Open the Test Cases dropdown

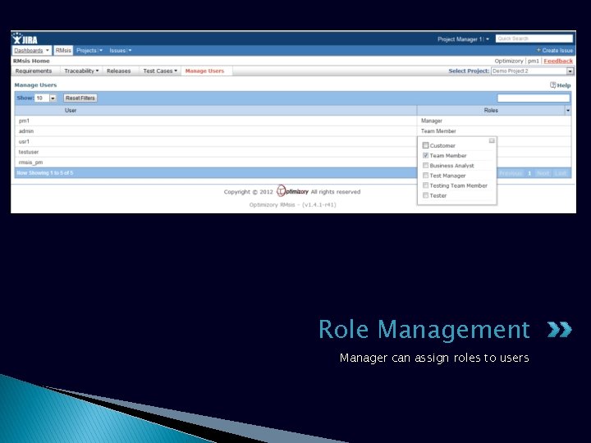coord(160,71)
